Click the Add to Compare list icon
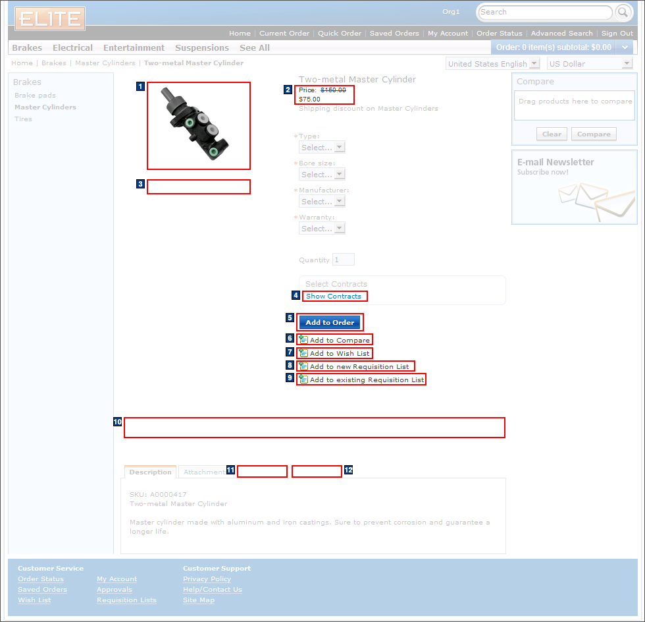The width and height of the screenshot is (645, 622). (x=303, y=339)
